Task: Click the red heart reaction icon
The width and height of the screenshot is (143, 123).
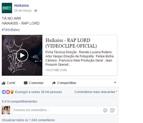Action: point(8,92)
